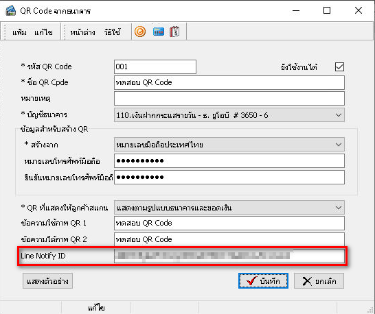375x314 pixels.
Task: Expand the บัญชีธนาคาร dropdown
Action: [x=229, y=115]
